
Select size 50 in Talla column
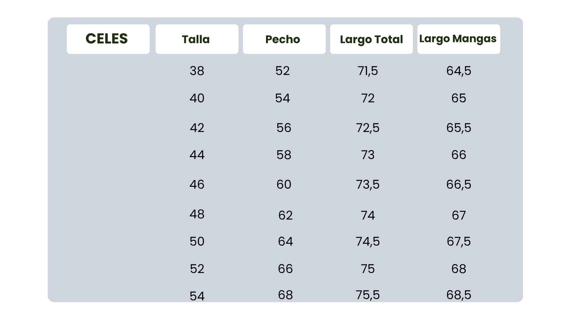pos(197,241)
